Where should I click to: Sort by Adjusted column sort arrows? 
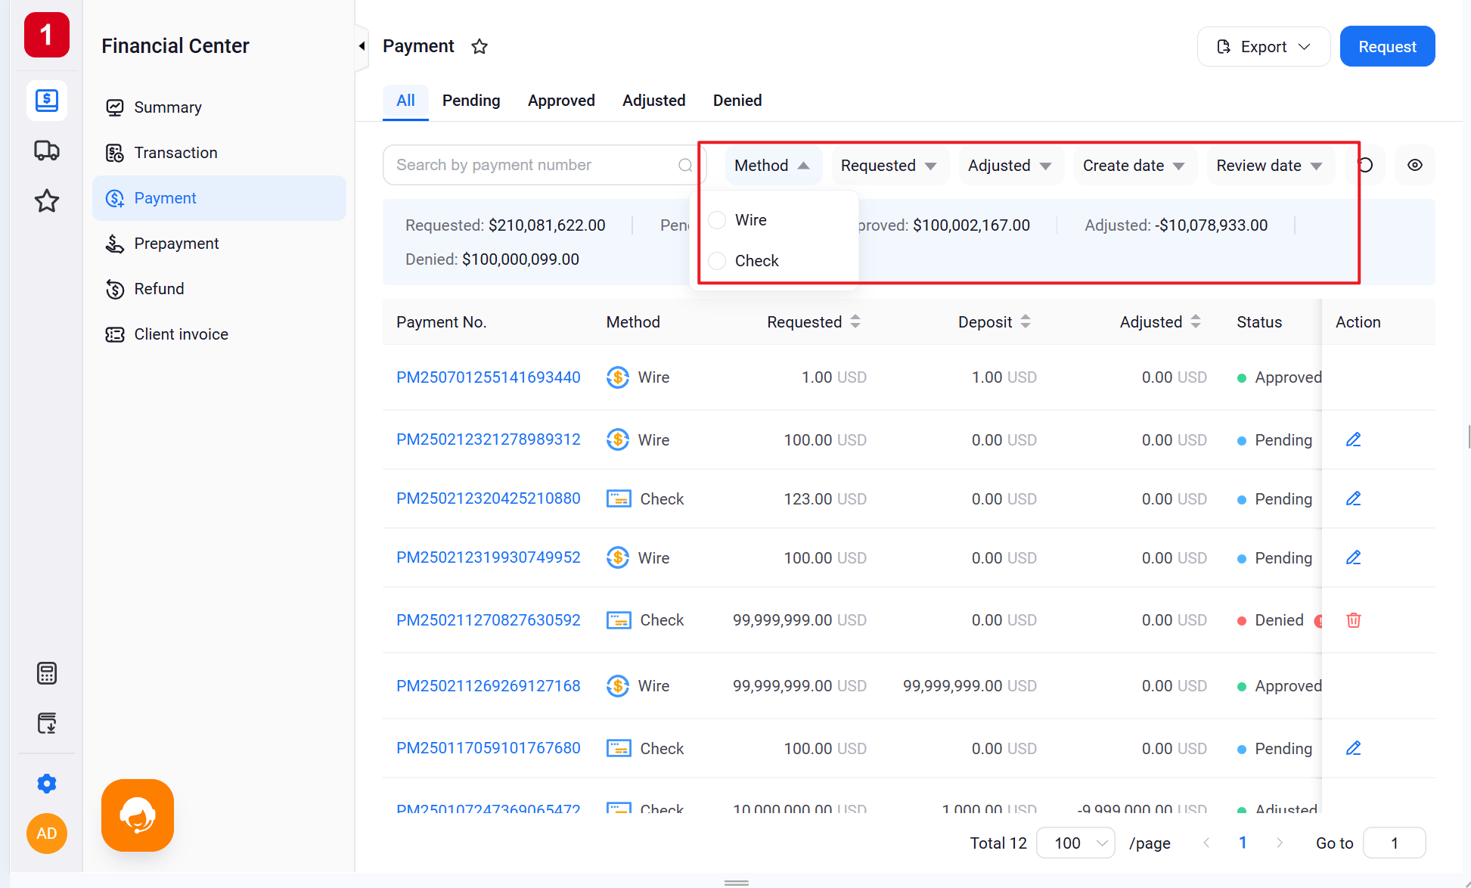pyautogui.click(x=1196, y=321)
